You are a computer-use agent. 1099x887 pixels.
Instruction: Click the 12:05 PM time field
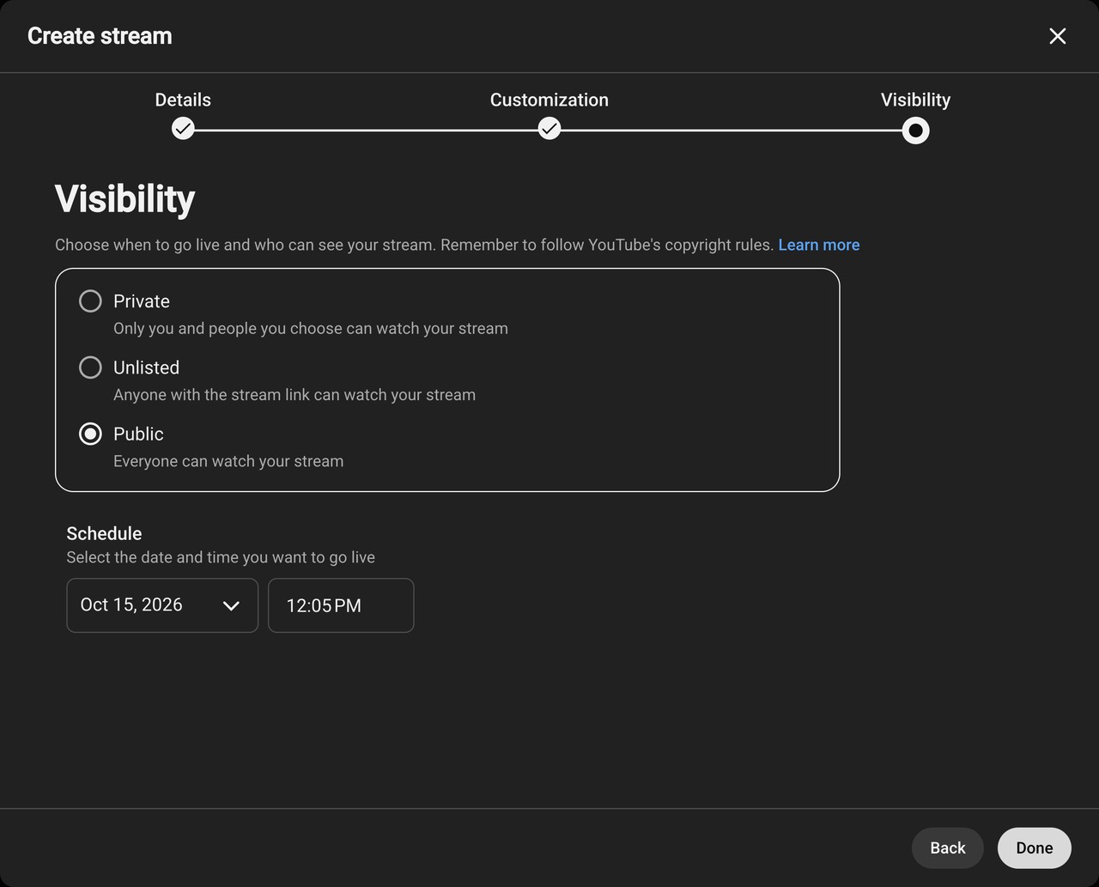[x=341, y=605]
